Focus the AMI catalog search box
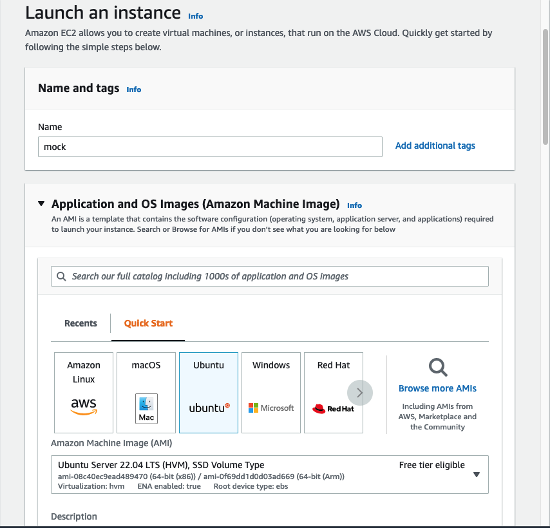550x528 pixels. [269, 276]
